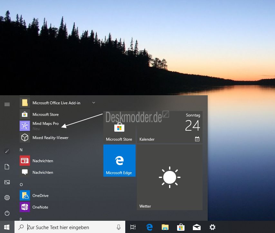Screen dimensions: 275x233
Task: Open Documents icon in Start sidebar
Action: click(7, 167)
